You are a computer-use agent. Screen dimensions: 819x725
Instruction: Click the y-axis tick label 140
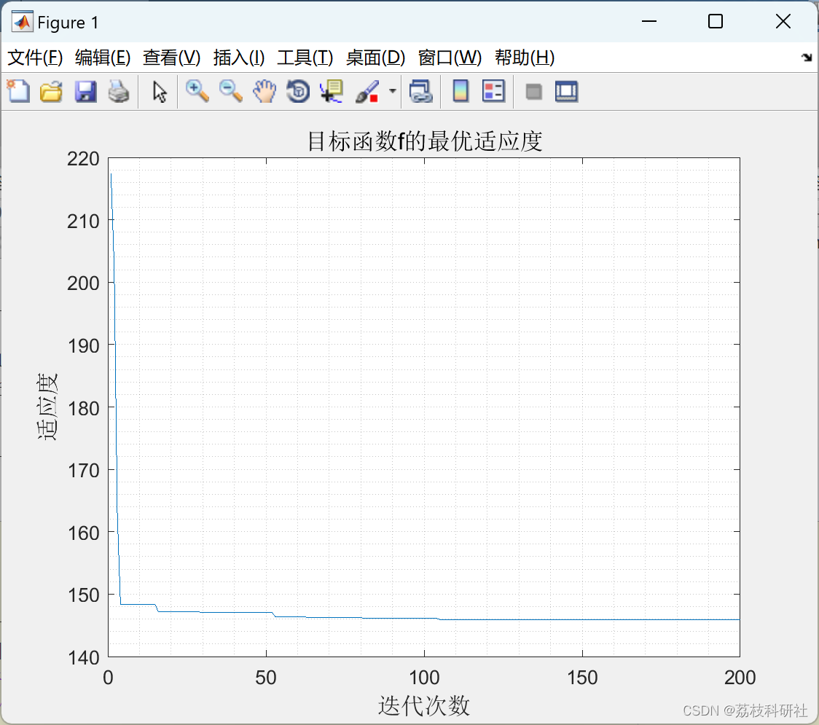click(83, 658)
